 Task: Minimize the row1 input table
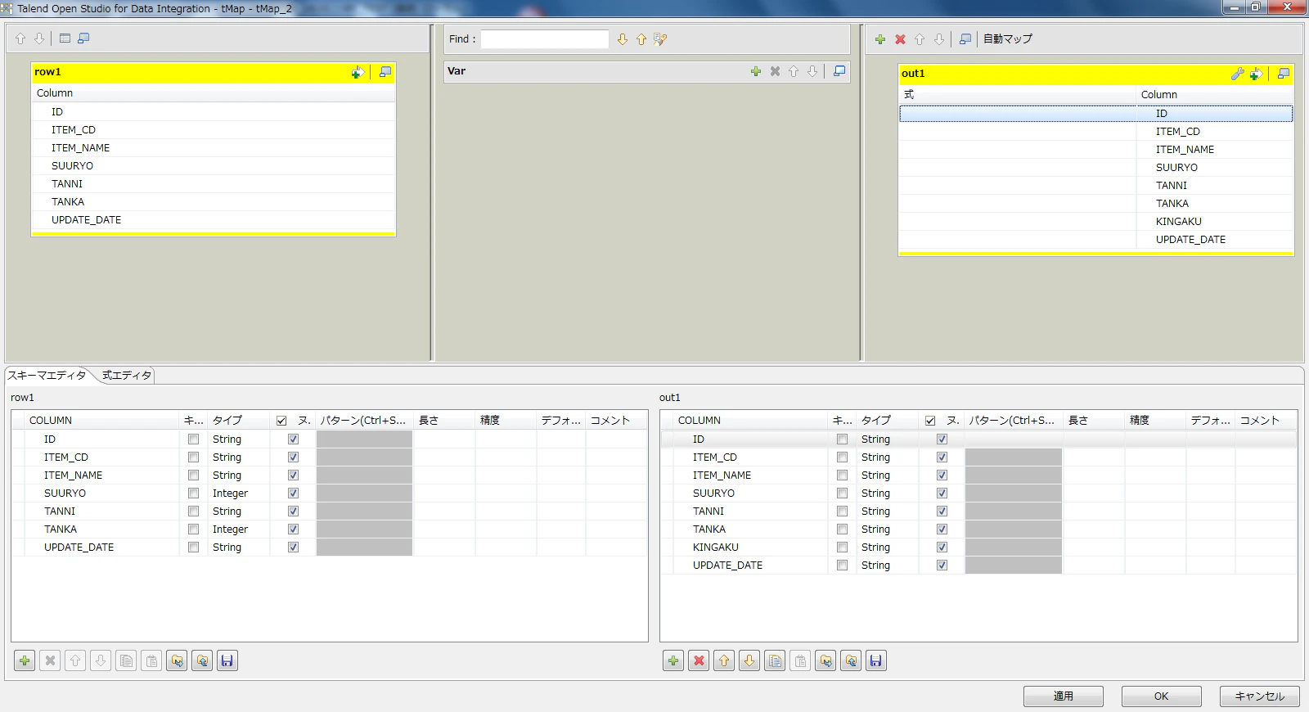pos(385,72)
